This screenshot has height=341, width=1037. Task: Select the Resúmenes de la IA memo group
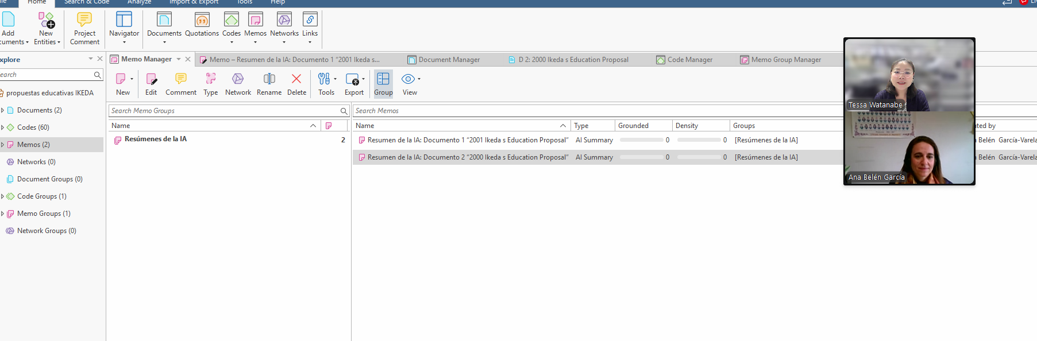tap(156, 139)
